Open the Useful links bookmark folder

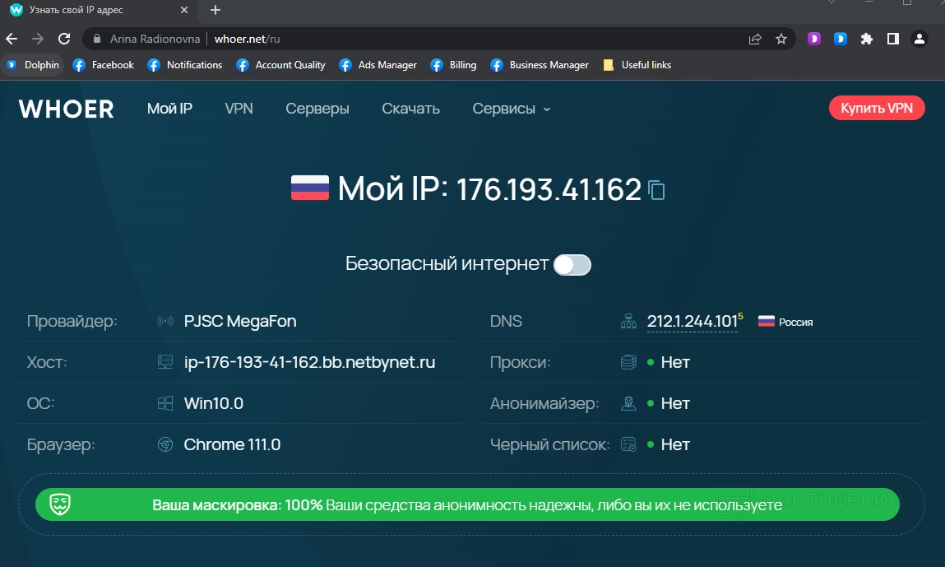(637, 64)
